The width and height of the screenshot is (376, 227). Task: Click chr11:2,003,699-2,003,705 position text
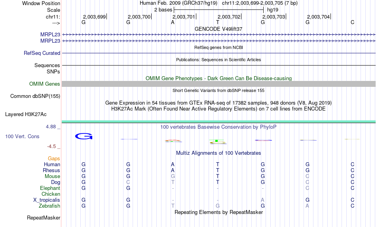coord(260,3)
